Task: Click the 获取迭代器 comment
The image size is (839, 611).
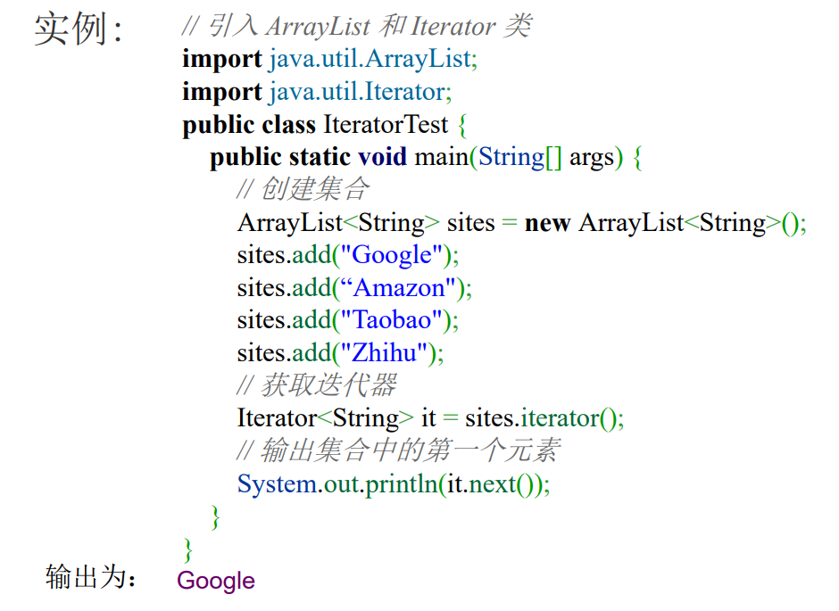Action: coord(316,384)
